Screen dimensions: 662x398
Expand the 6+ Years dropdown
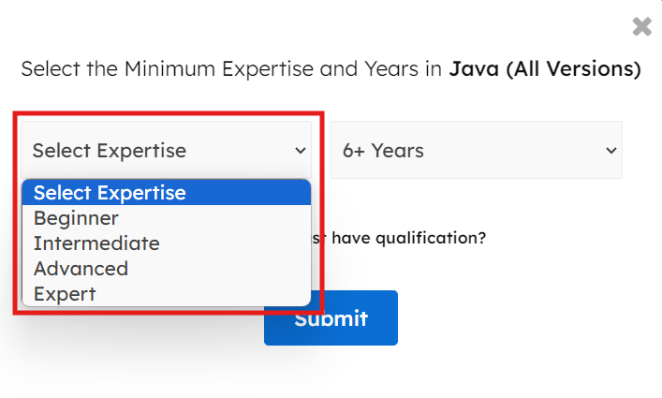[x=476, y=150]
